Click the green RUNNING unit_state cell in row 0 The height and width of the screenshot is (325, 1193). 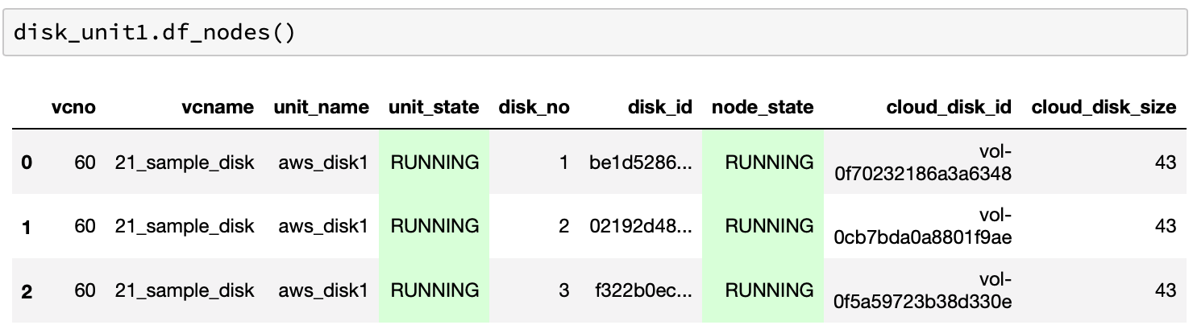point(434,162)
